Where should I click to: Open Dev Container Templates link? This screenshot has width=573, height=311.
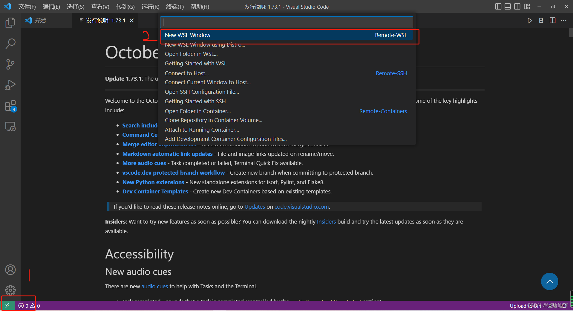[155, 192]
